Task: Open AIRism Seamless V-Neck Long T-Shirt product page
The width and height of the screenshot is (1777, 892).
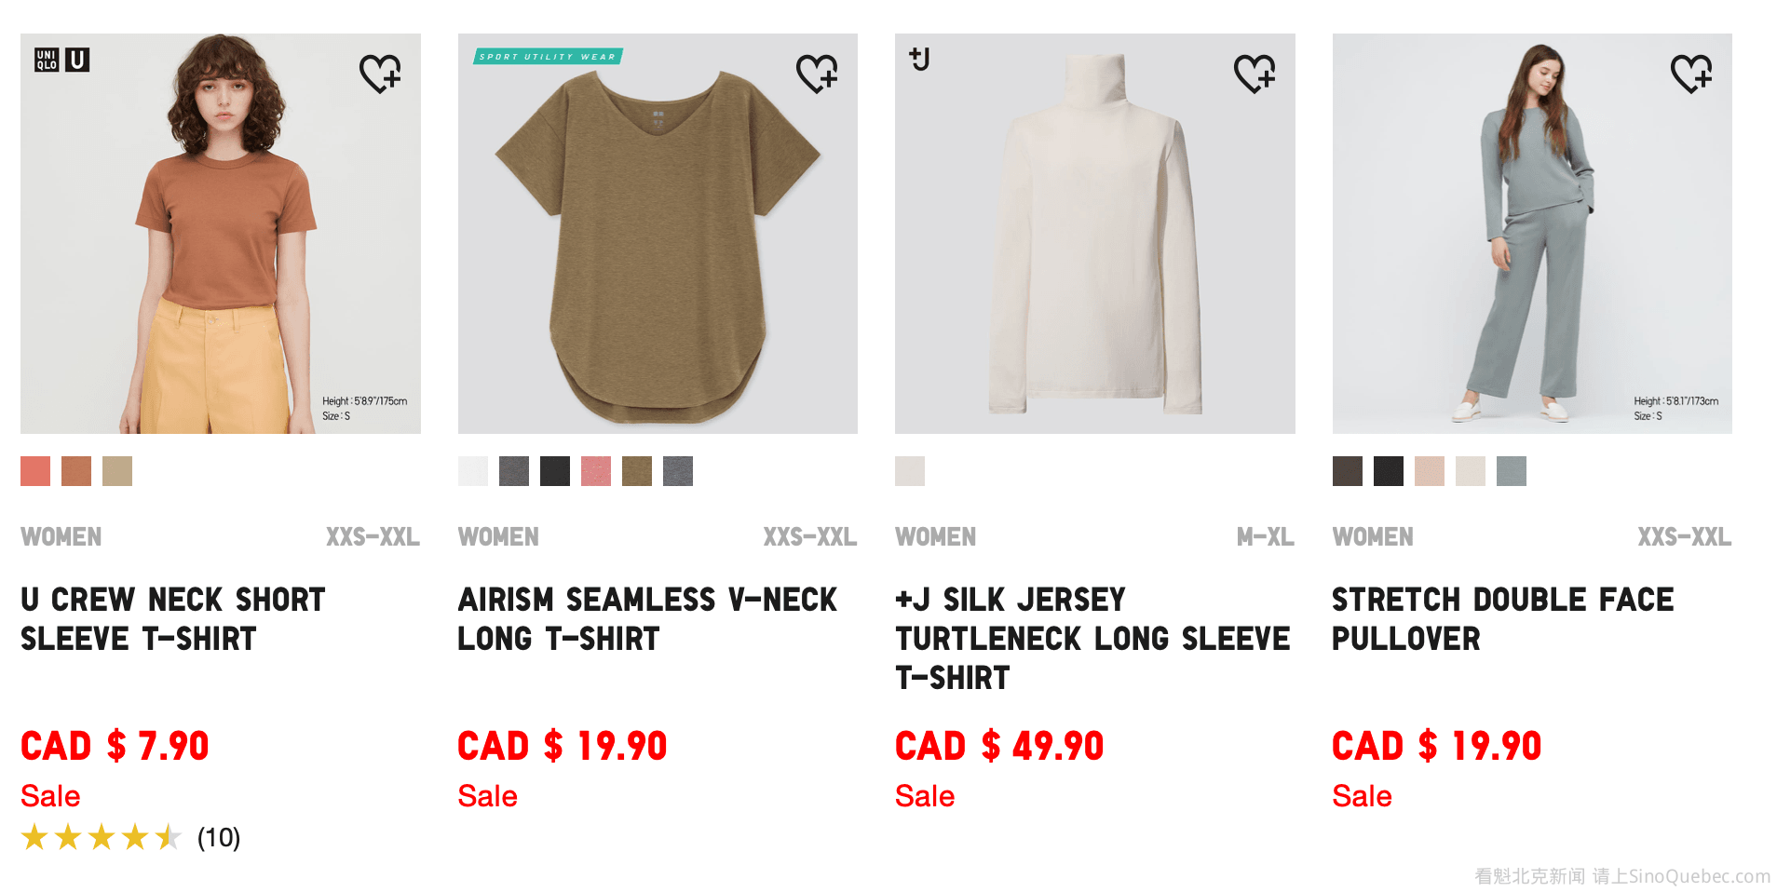Action: tap(647, 618)
